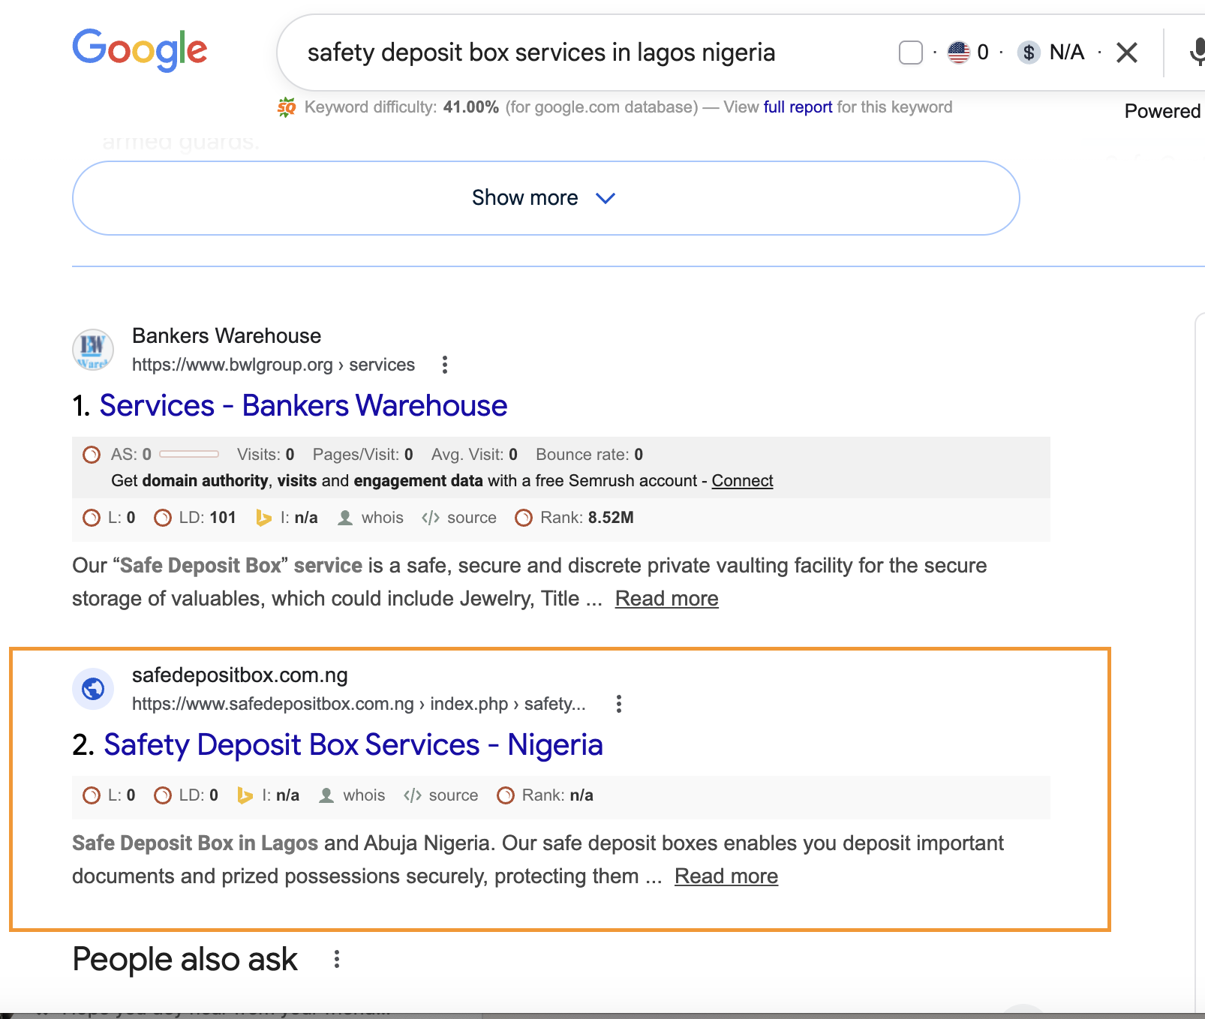Click the Bankers Warehouse favicon
This screenshot has height=1019, width=1205.
(93, 350)
